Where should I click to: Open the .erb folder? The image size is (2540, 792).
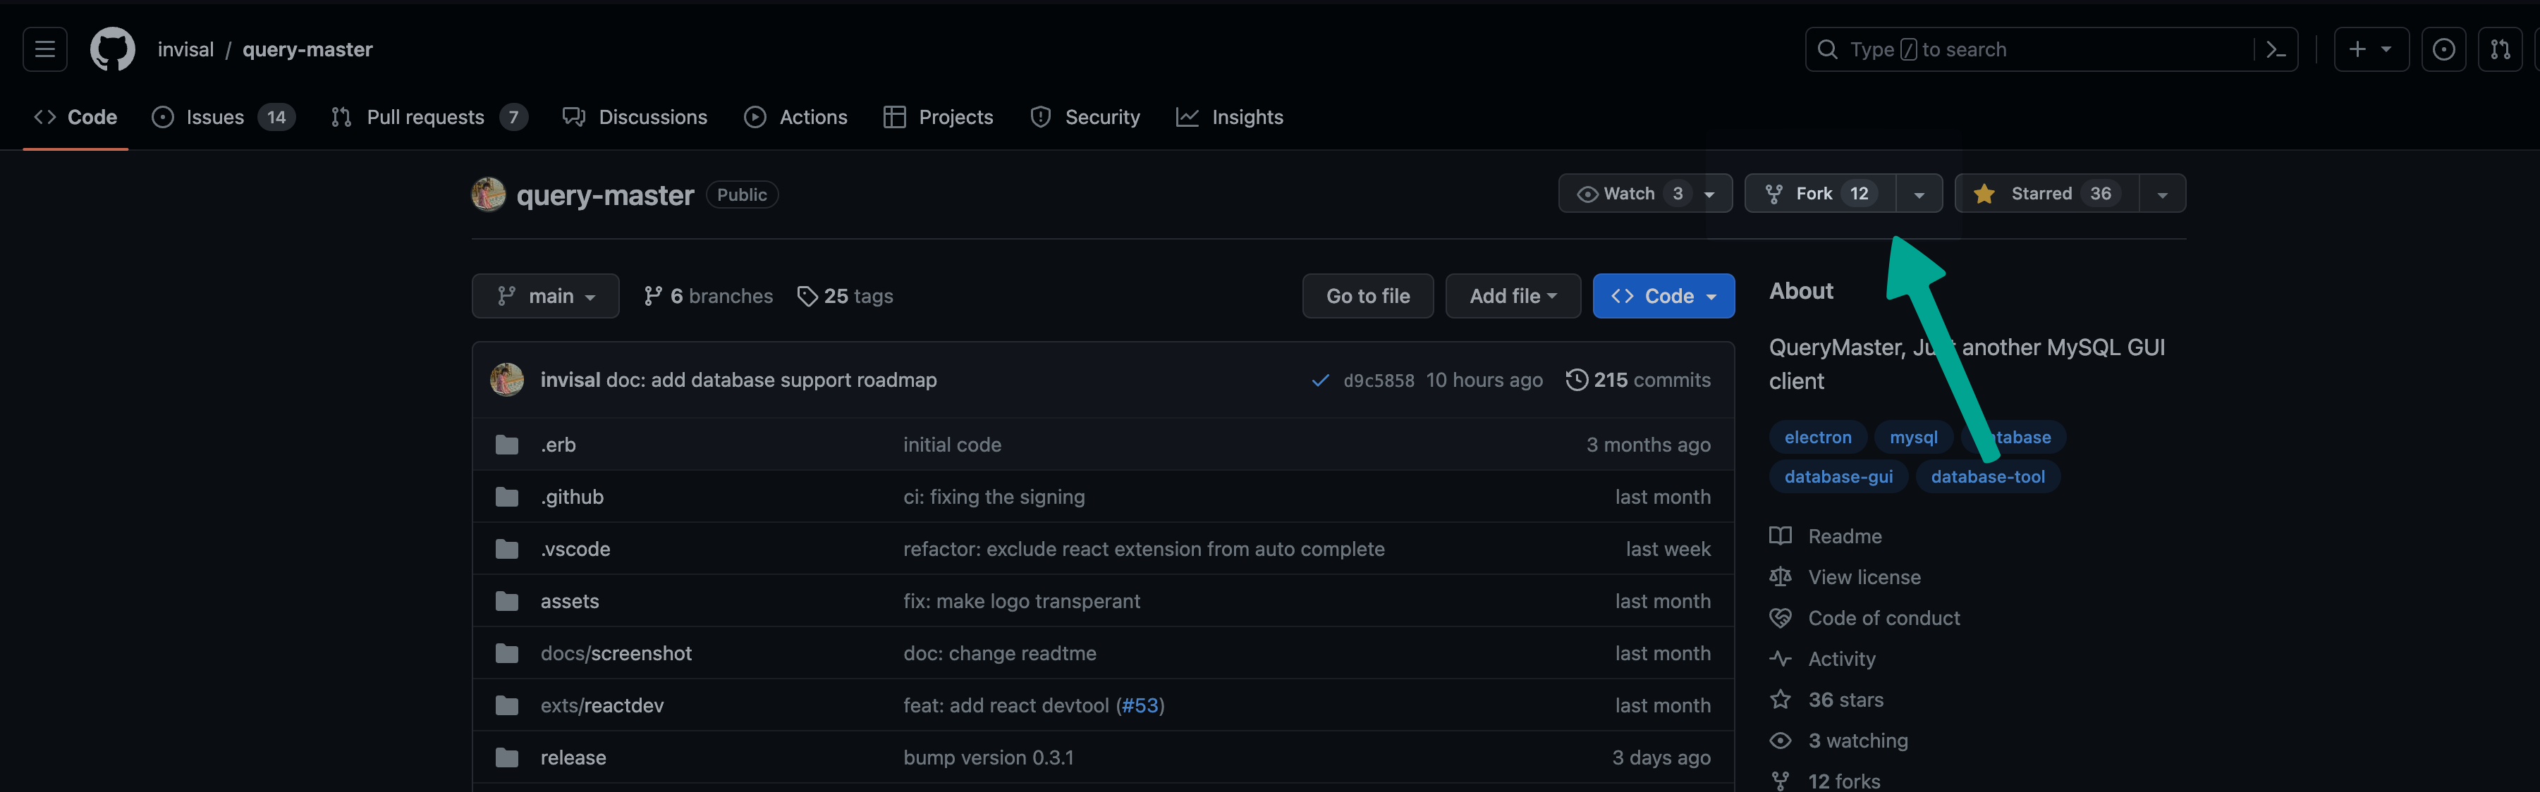[x=558, y=445]
